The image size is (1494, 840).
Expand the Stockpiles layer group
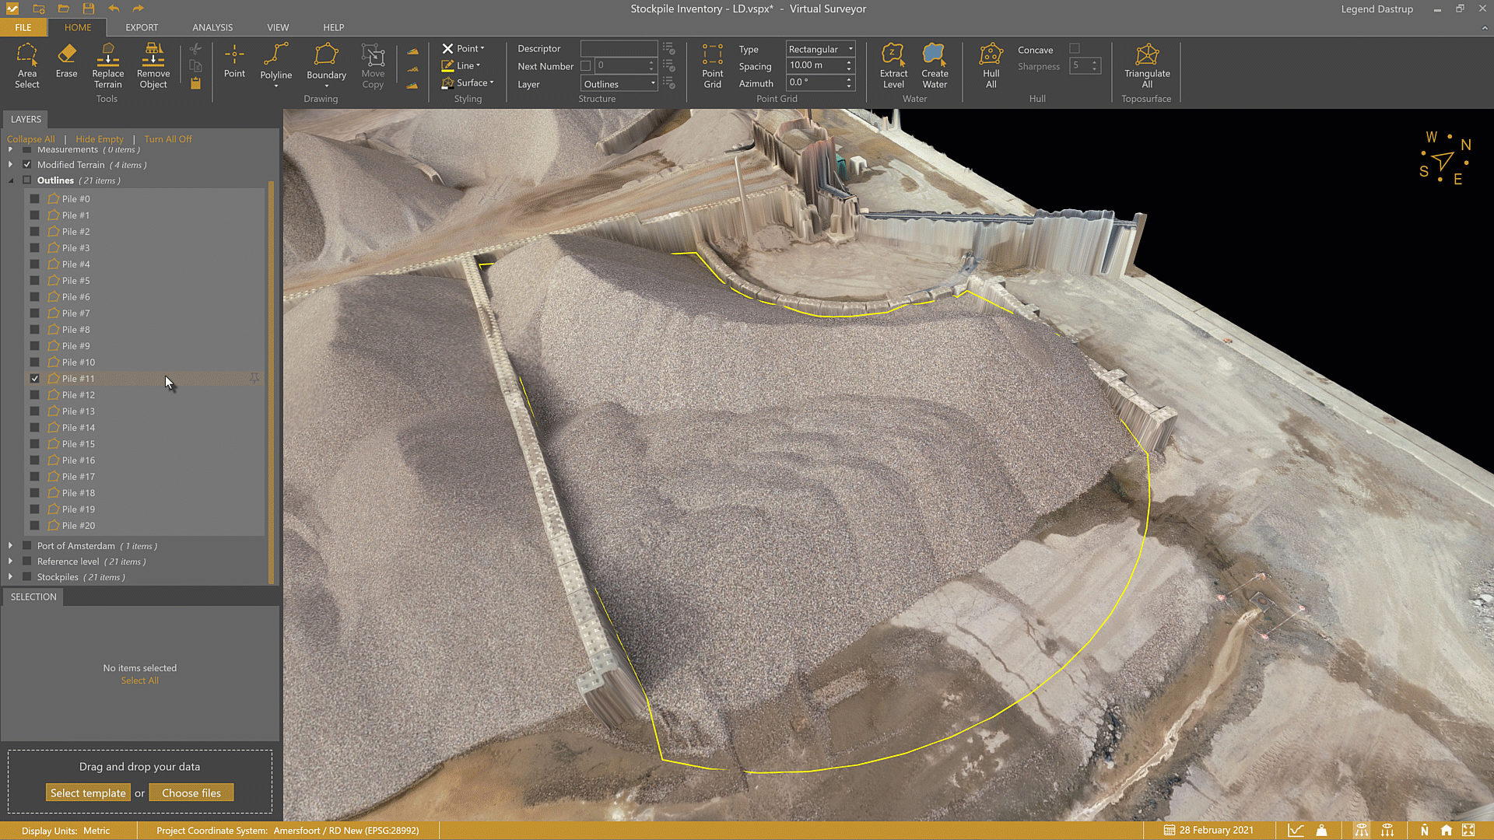pos(10,577)
